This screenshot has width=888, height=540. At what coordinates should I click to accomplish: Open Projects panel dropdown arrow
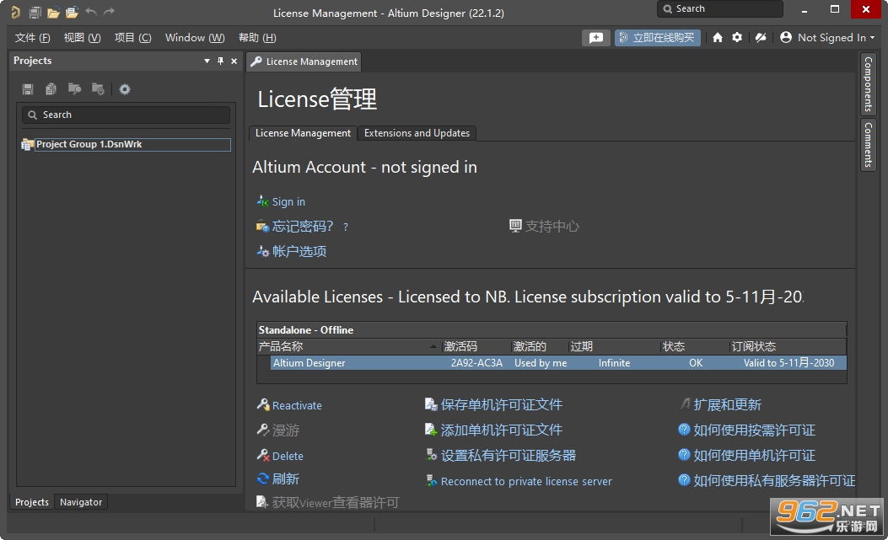point(207,61)
